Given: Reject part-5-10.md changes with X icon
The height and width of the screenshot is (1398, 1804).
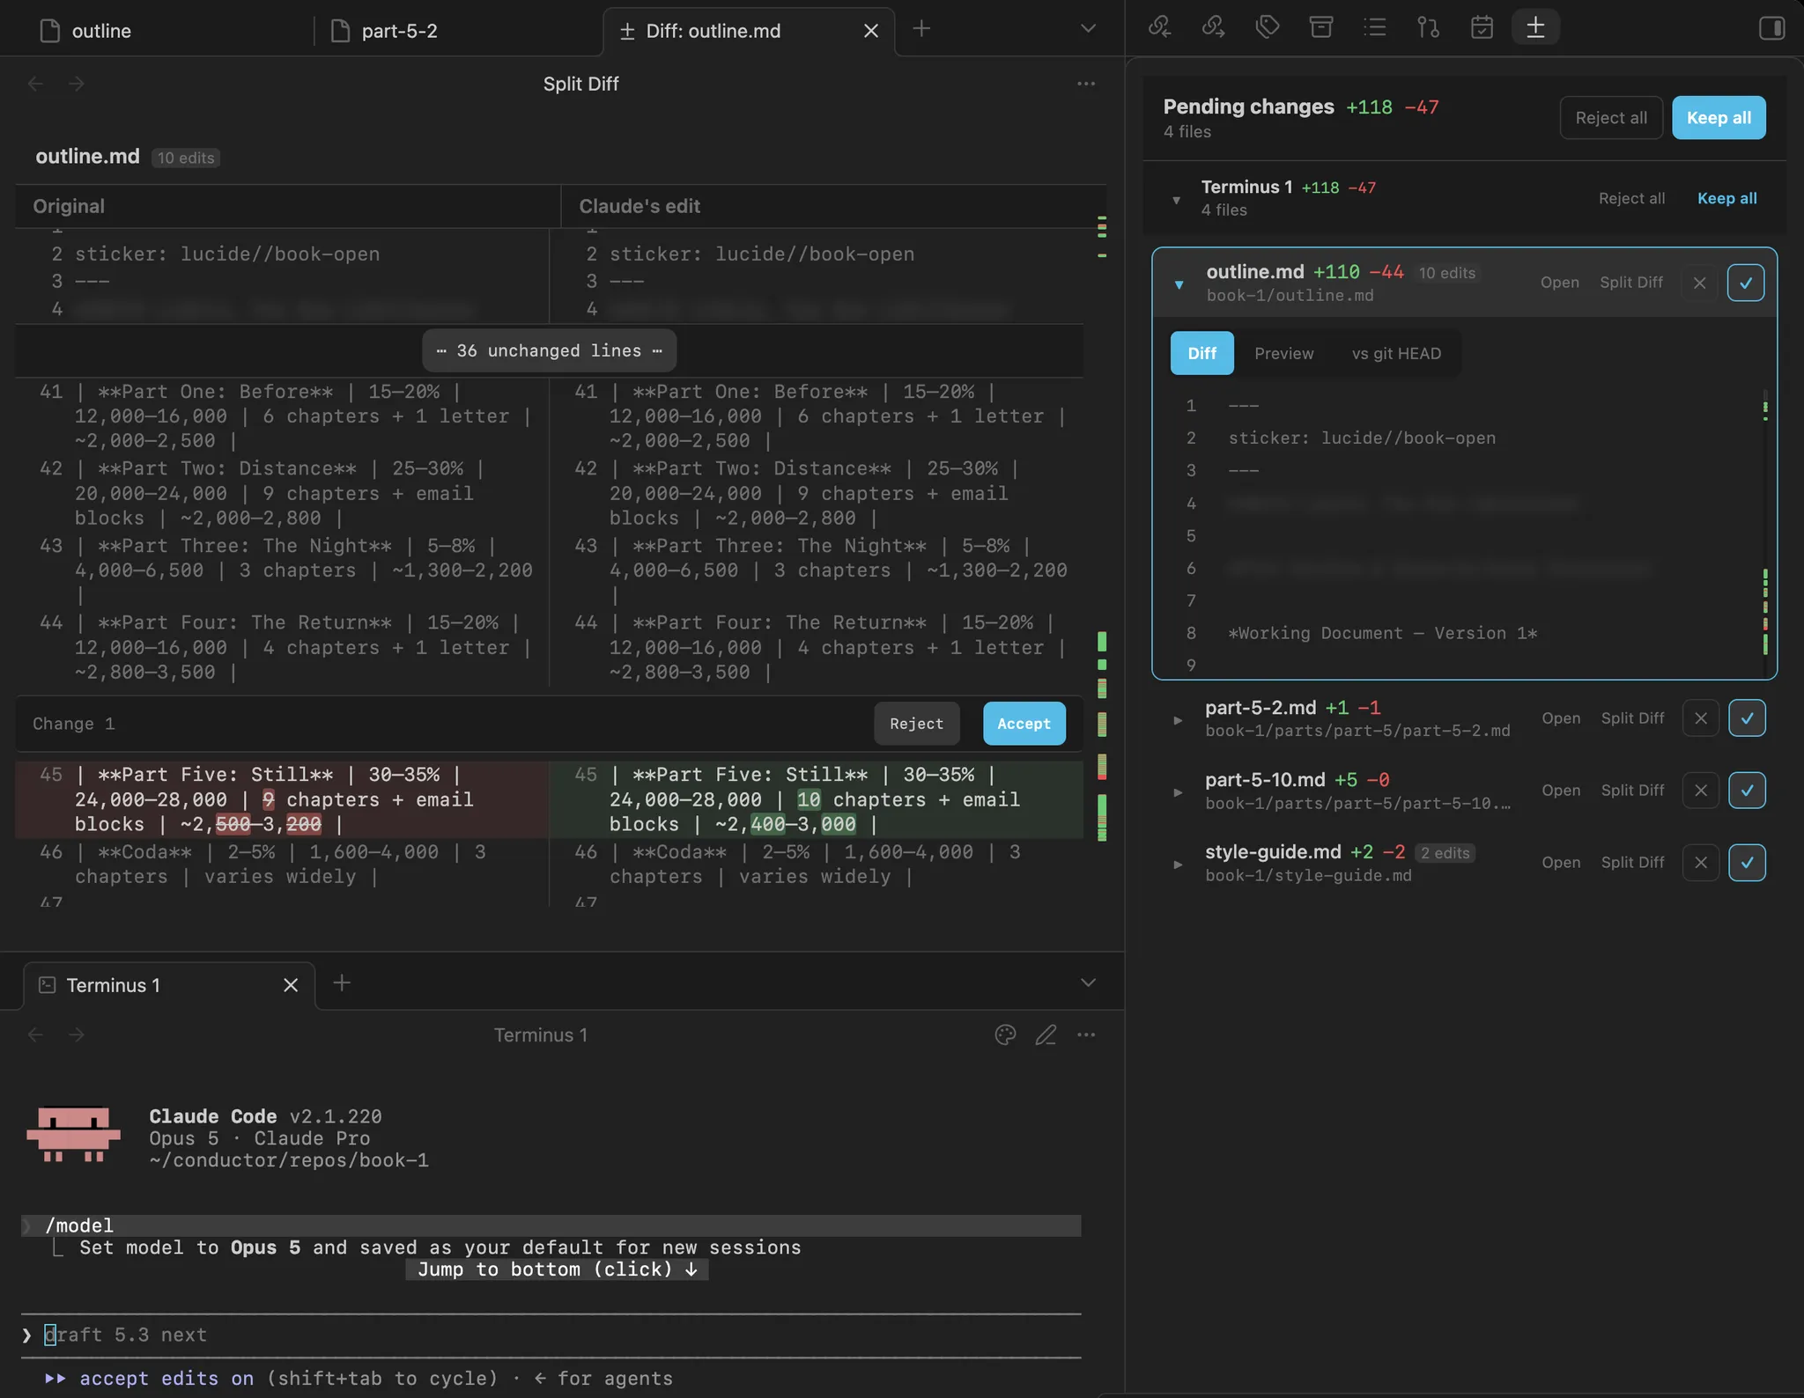Looking at the screenshot, I should tap(1701, 791).
